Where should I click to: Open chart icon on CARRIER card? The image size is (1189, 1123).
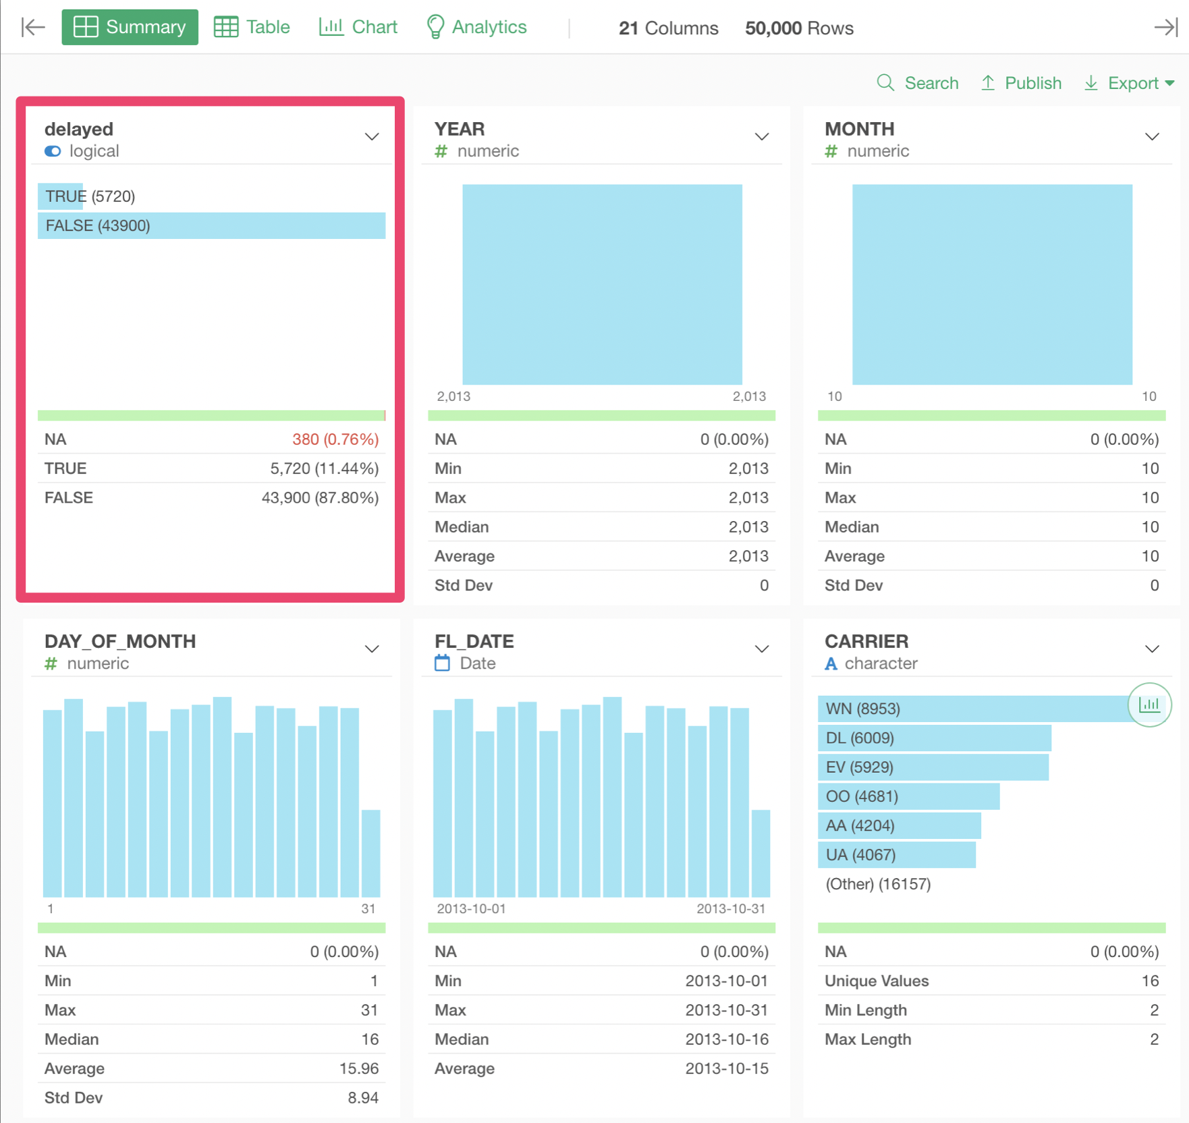coord(1149,705)
